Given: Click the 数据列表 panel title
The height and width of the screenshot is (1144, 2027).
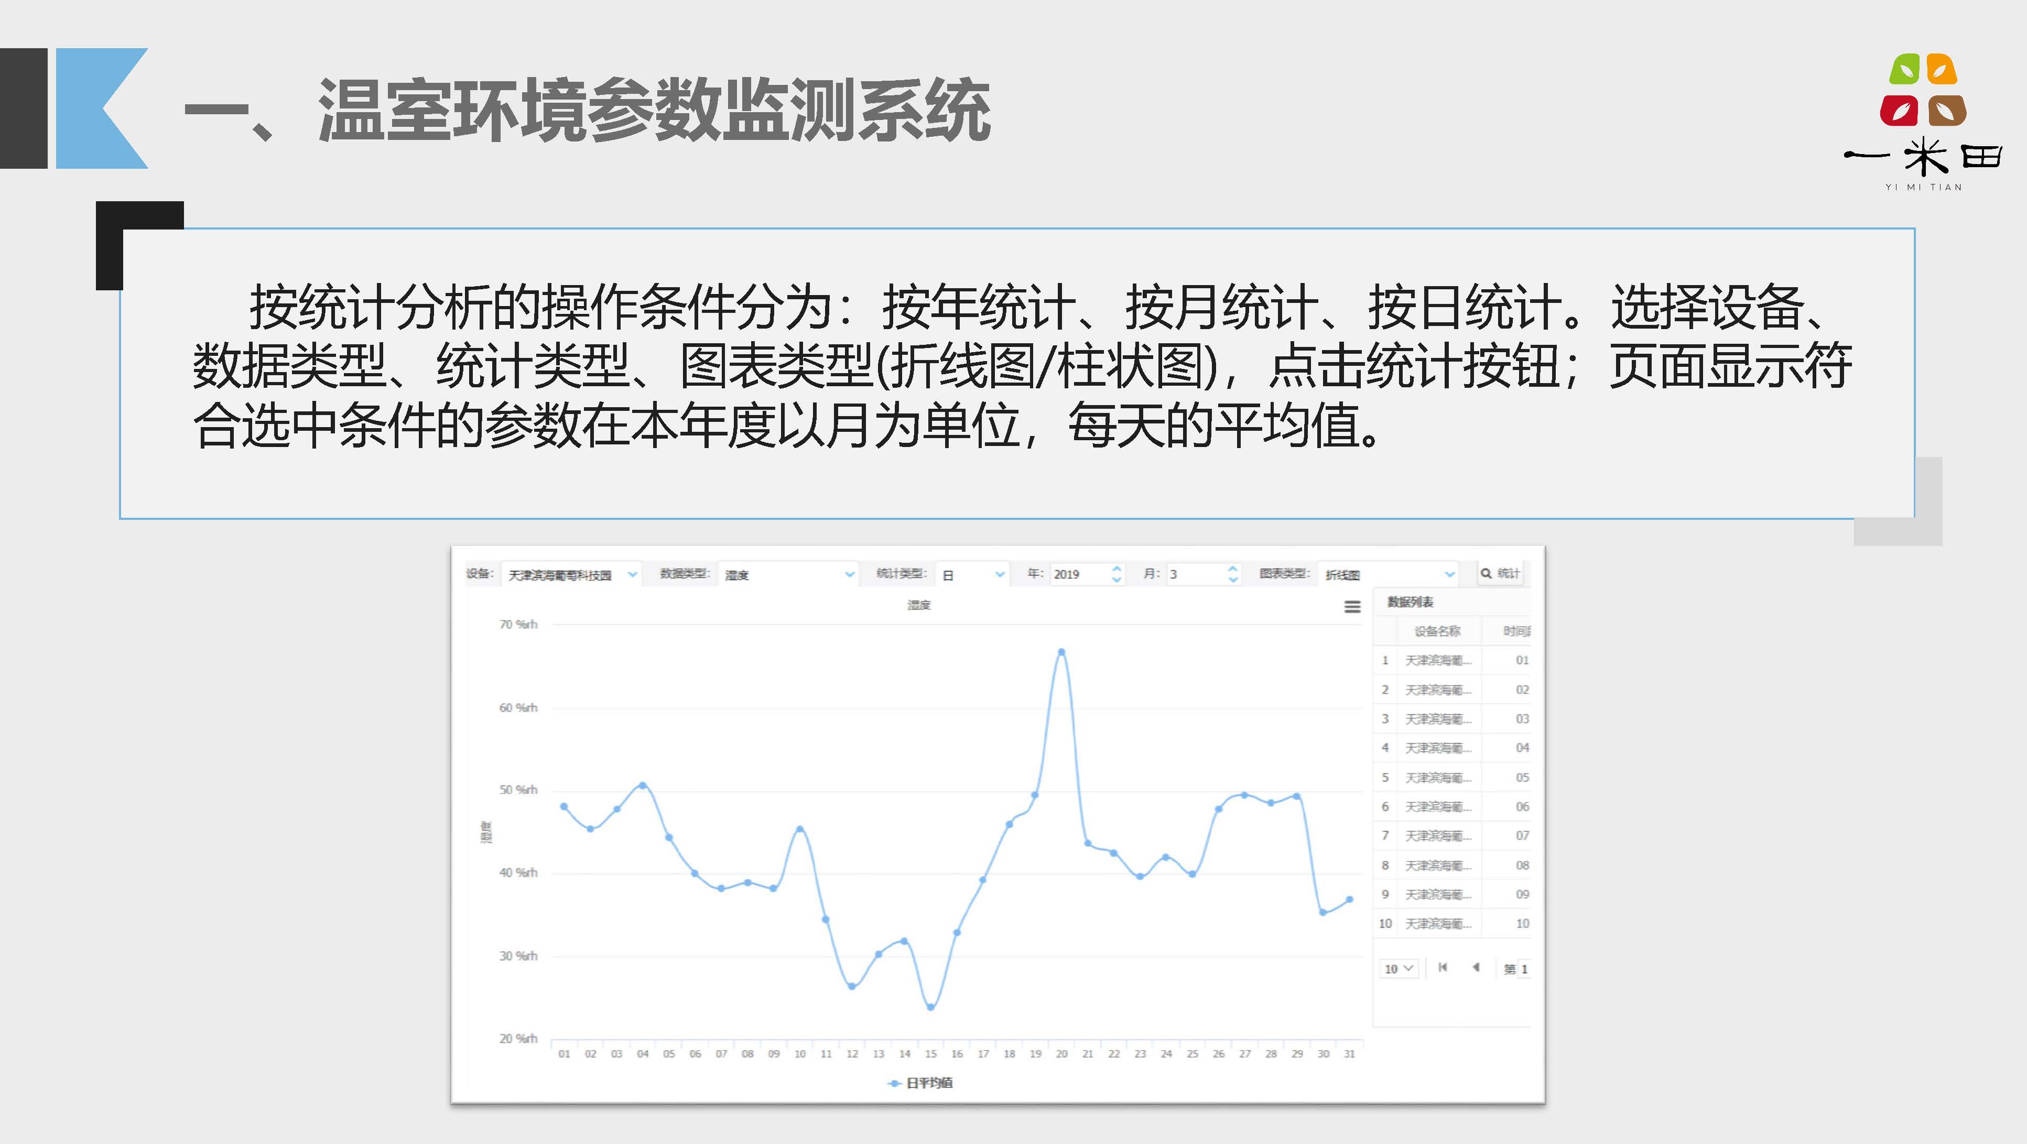Looking at the screenshot, I should click(x=1410, y=602).
